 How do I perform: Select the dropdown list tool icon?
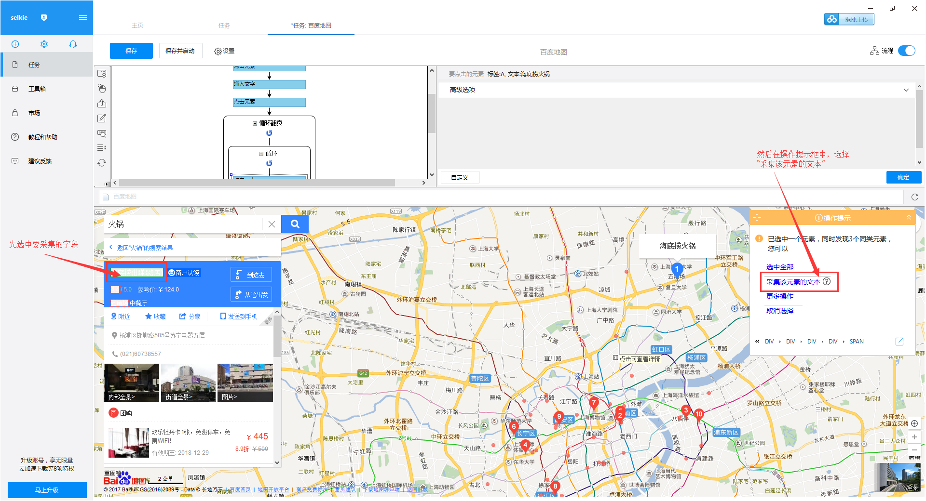pyautogui.click(x=102, y=148)
